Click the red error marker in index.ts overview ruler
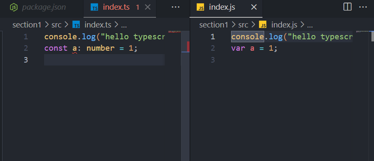This screenshot has width=374, height=161. (x=188, y=46)
